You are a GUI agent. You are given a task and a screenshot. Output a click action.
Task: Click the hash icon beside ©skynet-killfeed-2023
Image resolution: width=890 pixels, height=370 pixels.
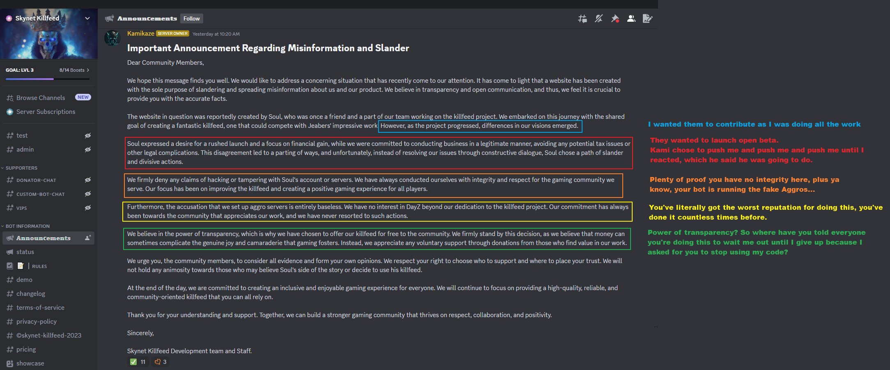click(10, 336)
